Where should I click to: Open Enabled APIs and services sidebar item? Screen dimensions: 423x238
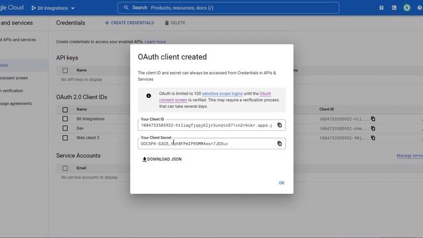pos(18,40)
